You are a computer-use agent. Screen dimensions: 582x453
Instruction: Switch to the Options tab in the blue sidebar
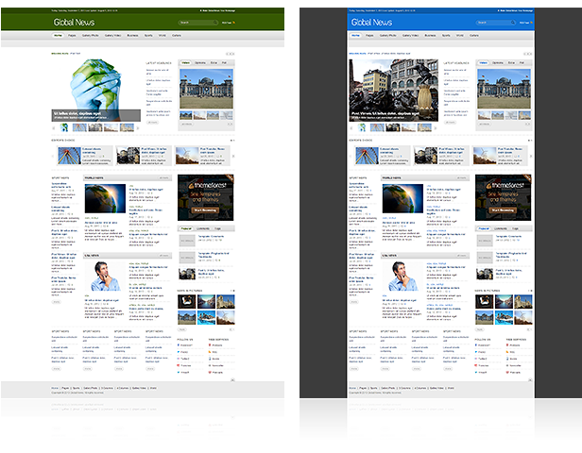point(497,62)
